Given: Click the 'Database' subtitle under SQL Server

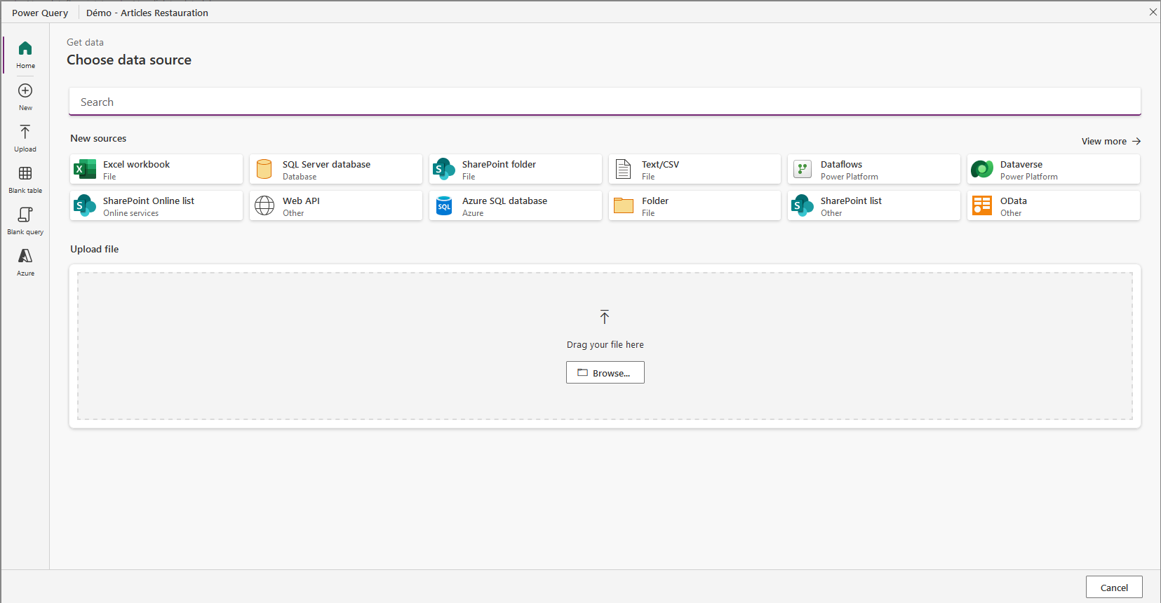Looking at the screenshot, I should (x=300, y=177).
